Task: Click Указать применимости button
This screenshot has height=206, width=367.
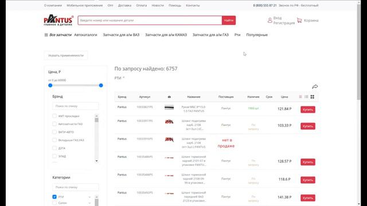Action: [x=66, y=56]
